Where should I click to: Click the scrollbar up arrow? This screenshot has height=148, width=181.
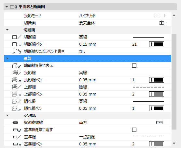[x=174, y=16]
